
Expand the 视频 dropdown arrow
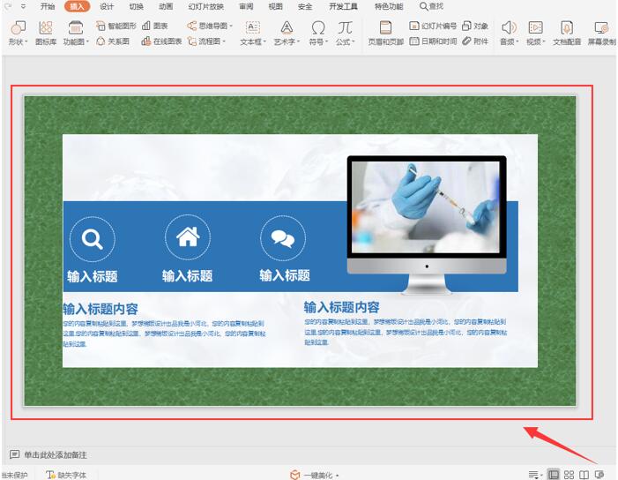(x=544, y=41)
